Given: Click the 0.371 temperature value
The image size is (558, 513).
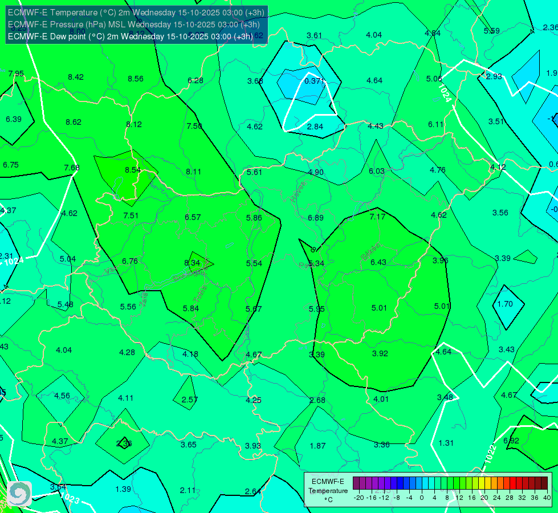Looking at the screenshot, I should tap(315, 81).
